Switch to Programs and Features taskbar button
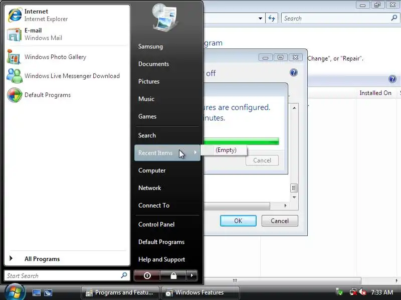The image size is (401, 300). (120, 292)
